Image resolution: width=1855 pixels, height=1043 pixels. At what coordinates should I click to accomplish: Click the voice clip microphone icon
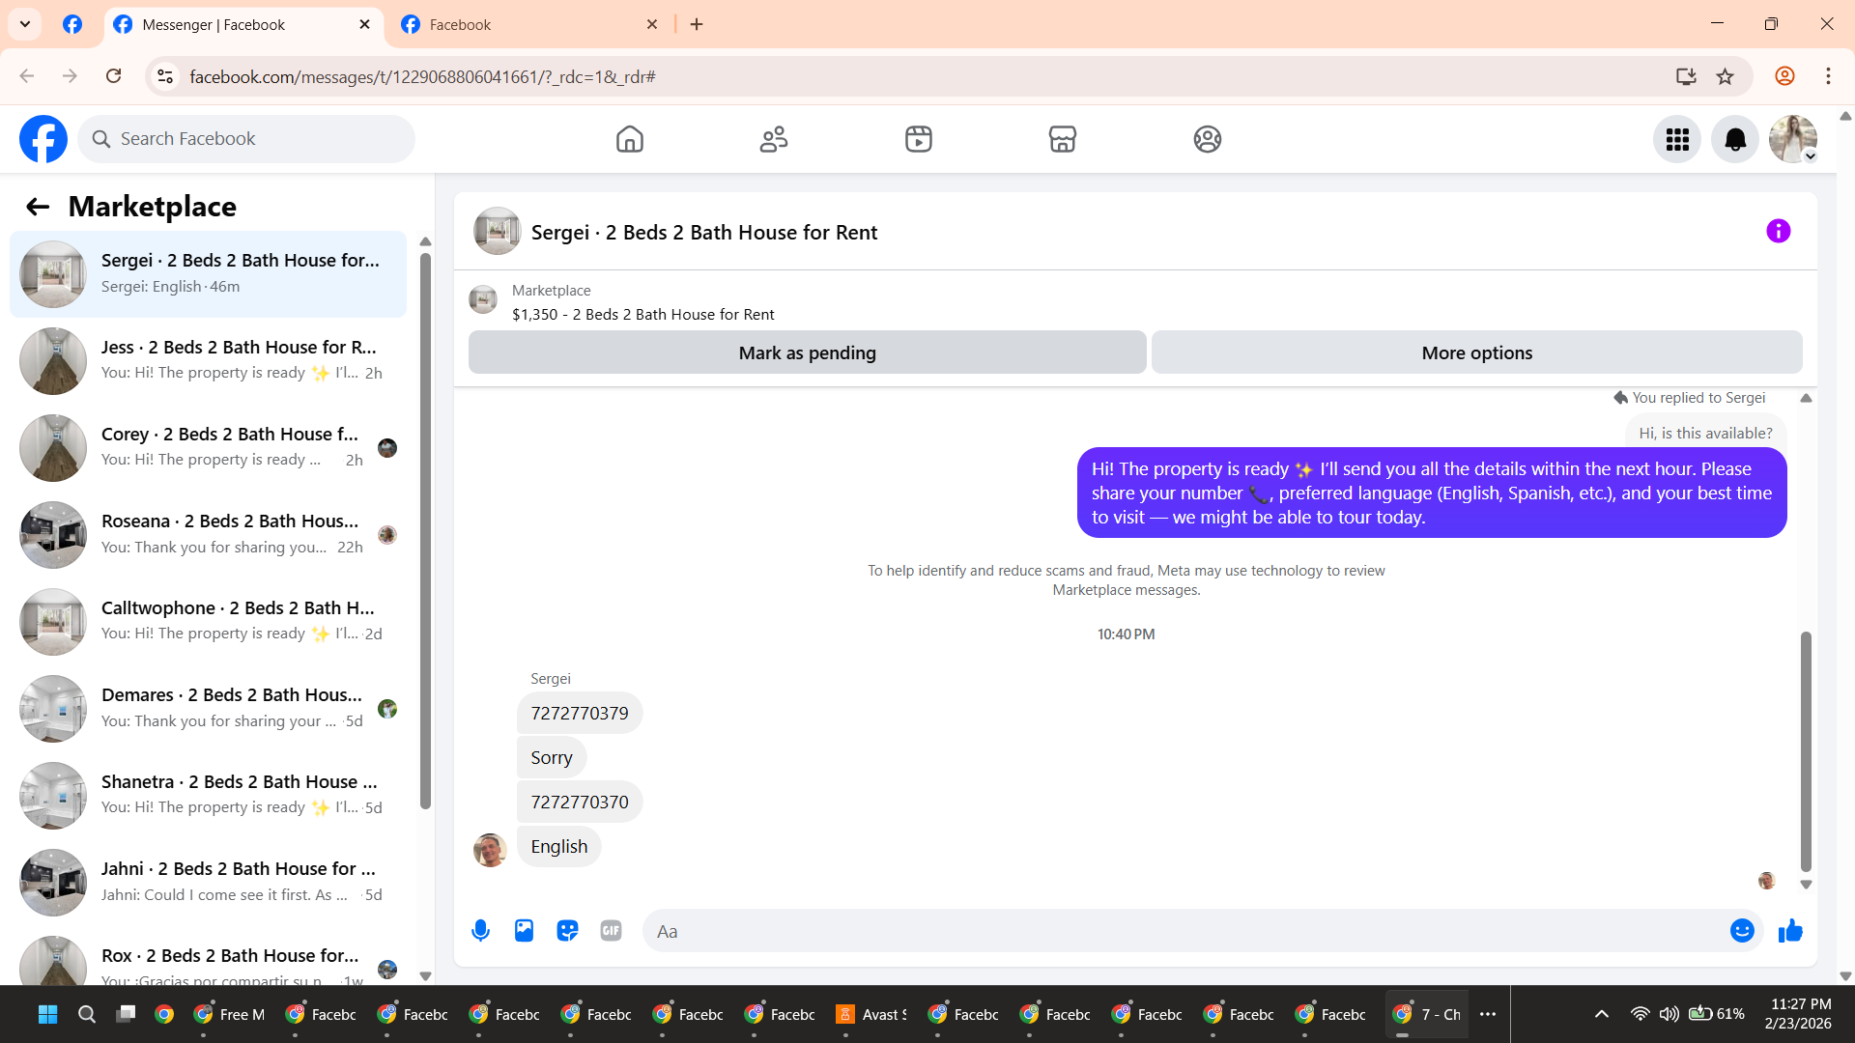[480, 931]
